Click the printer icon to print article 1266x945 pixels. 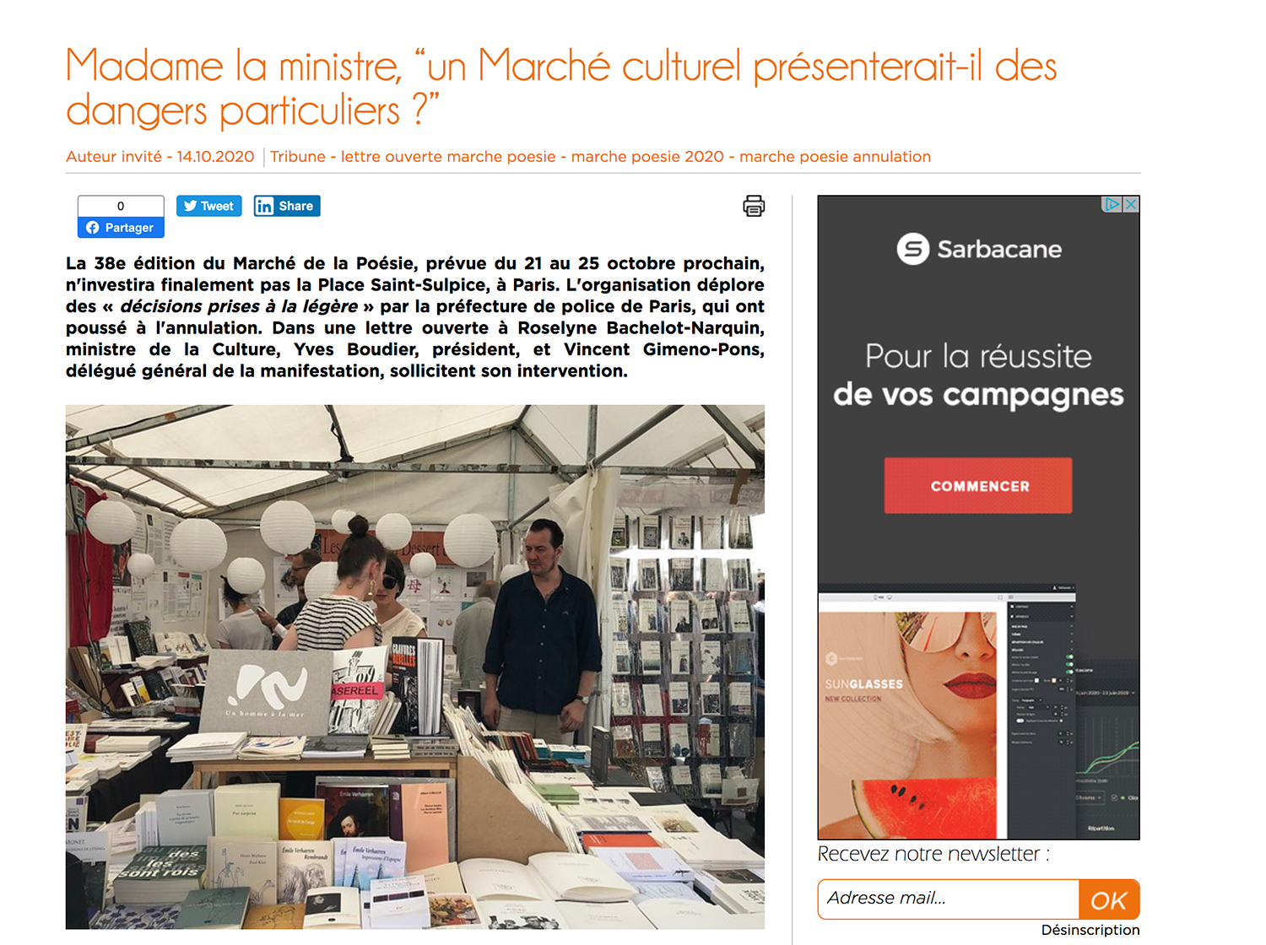[x=754, y=206]
